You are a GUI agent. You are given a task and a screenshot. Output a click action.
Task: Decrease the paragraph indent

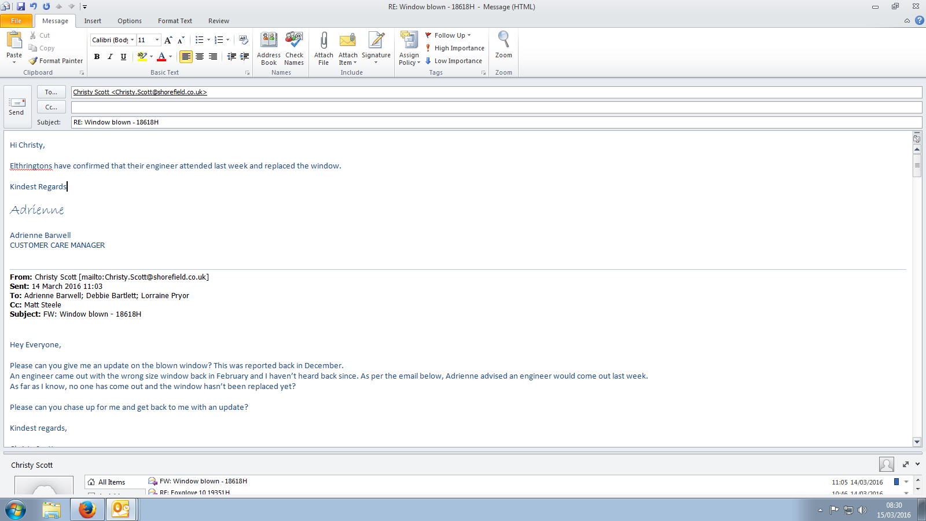click(x=231, y=56)
